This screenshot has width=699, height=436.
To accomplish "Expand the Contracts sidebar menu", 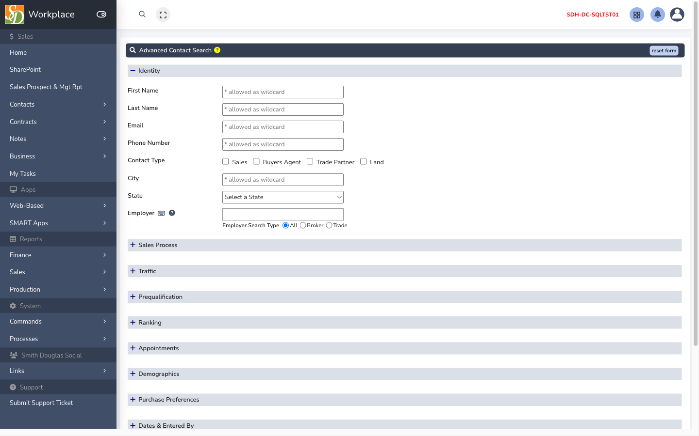I will pyautogui.click(x=58, y=122).
